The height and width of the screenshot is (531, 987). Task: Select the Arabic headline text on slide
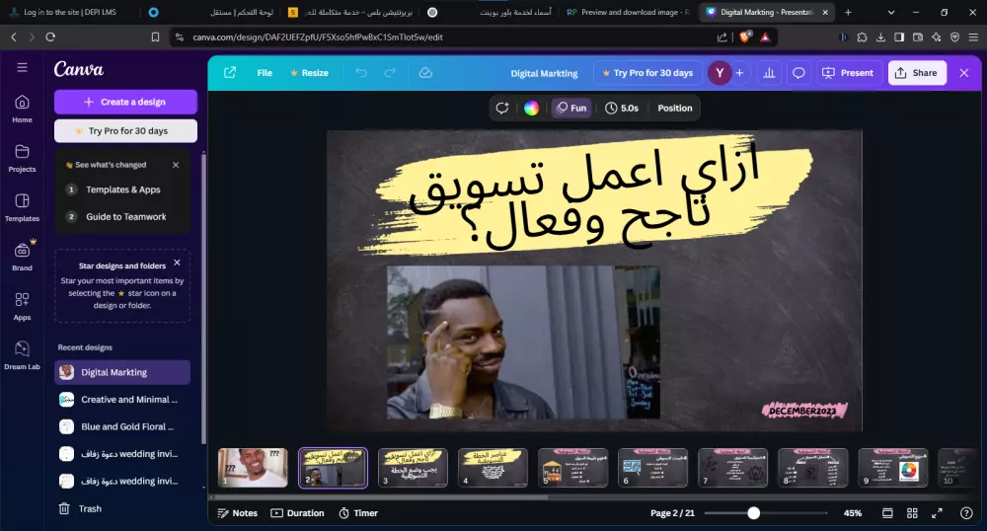(x=584, y=195)
